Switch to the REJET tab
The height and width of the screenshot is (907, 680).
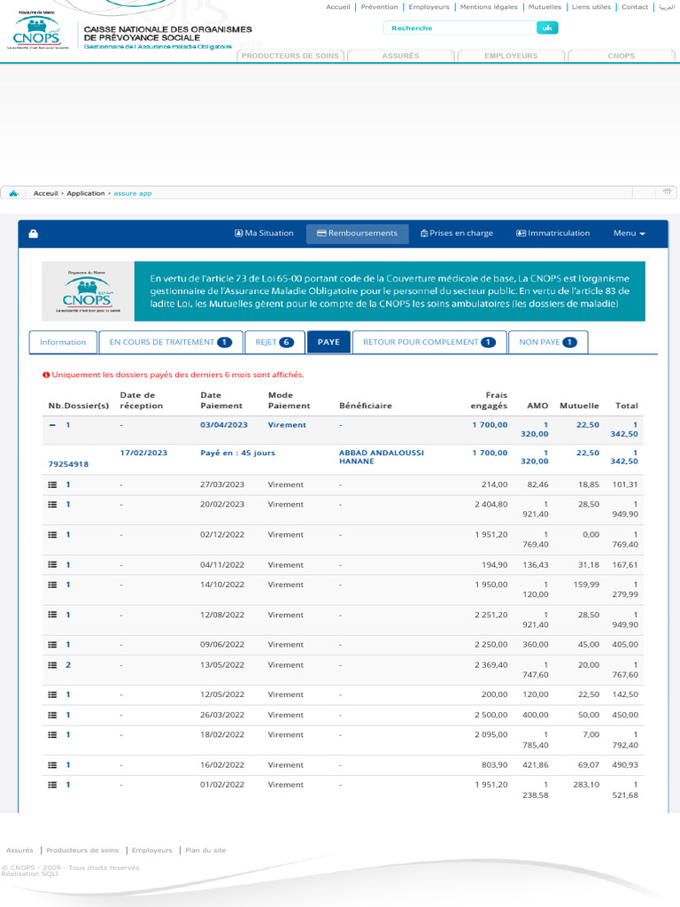[274, 342]
